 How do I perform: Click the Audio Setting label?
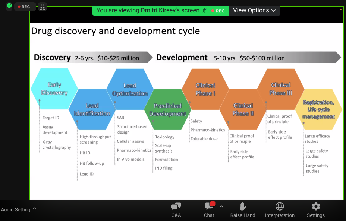(x=16, y=209)
